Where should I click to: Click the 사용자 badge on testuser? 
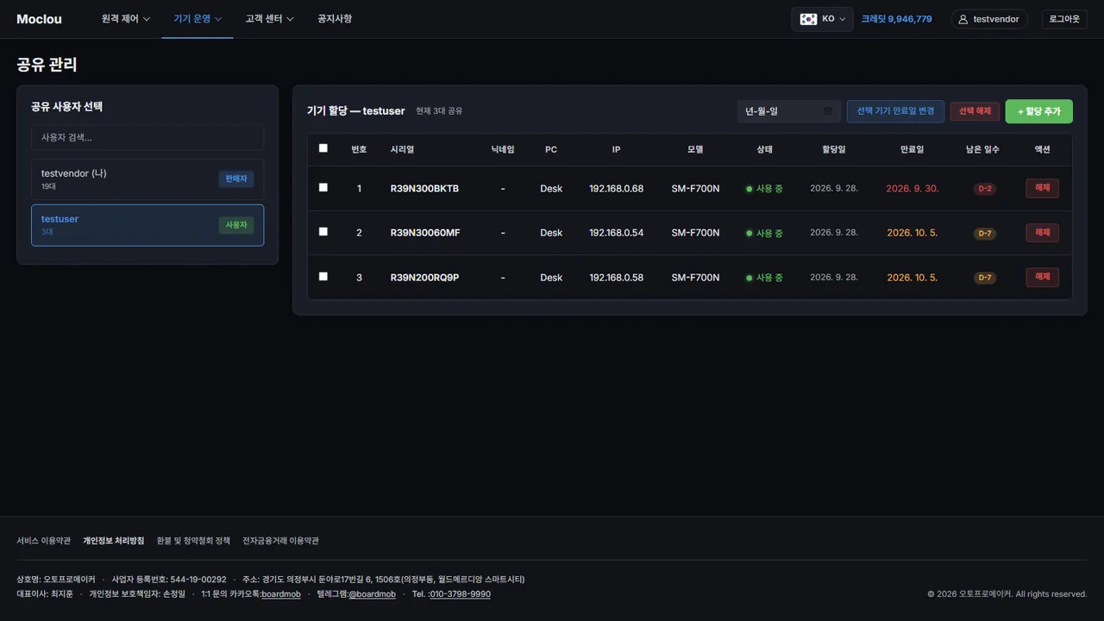235,225
